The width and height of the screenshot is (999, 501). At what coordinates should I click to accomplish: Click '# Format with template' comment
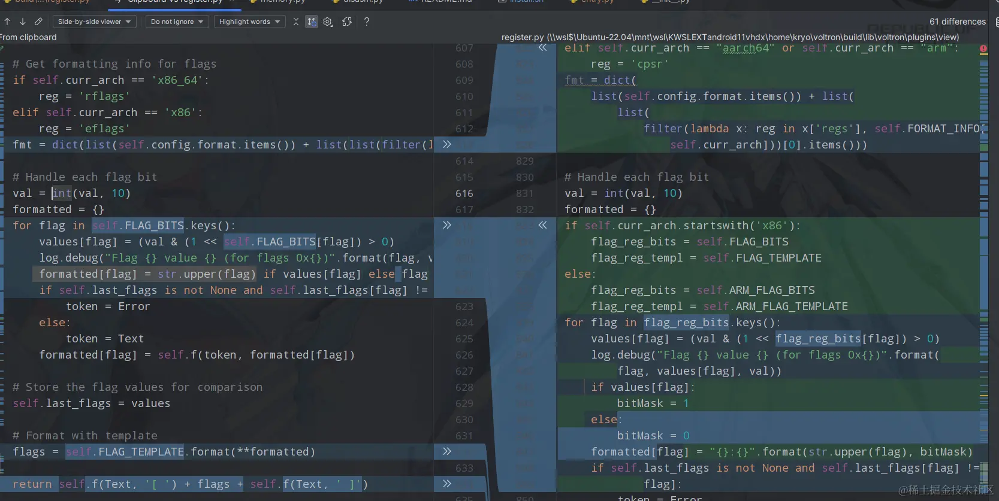coord(85,436)
